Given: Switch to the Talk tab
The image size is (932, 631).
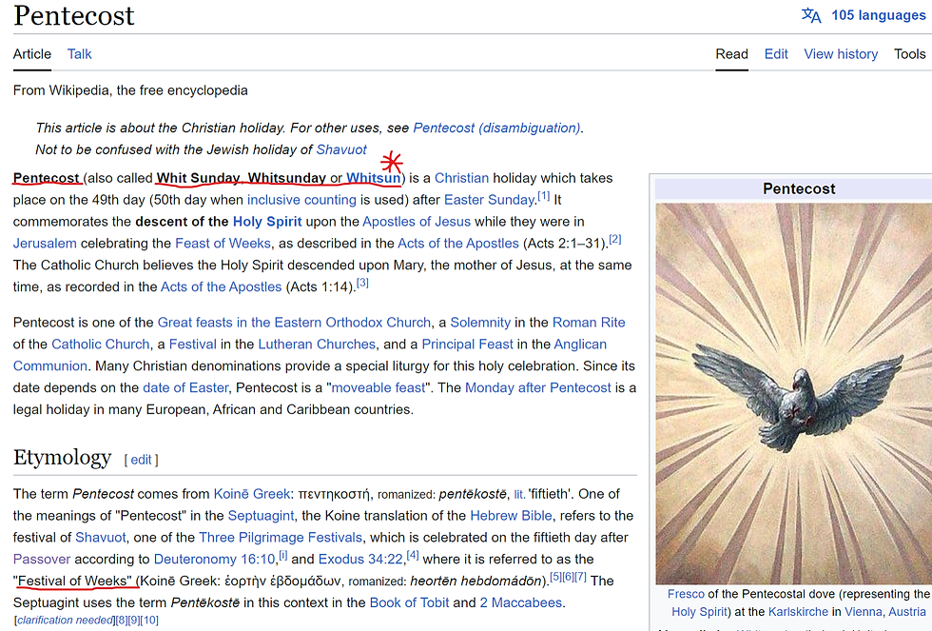Looking at the screenshot, I should [x=79, y=54].
